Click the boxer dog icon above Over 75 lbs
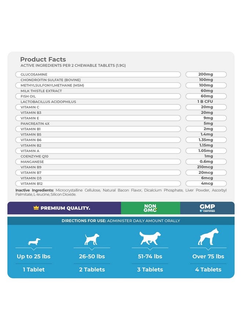Viewport: 242px width, 331px height. pos(208,236)
